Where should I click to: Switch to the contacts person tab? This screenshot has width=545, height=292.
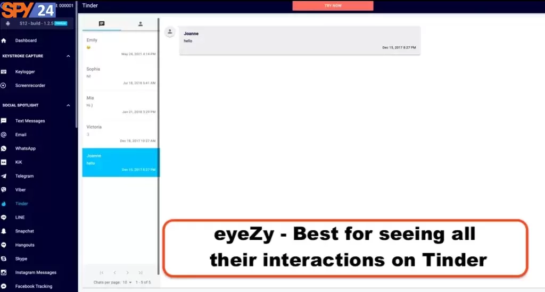tap(141, 24)
